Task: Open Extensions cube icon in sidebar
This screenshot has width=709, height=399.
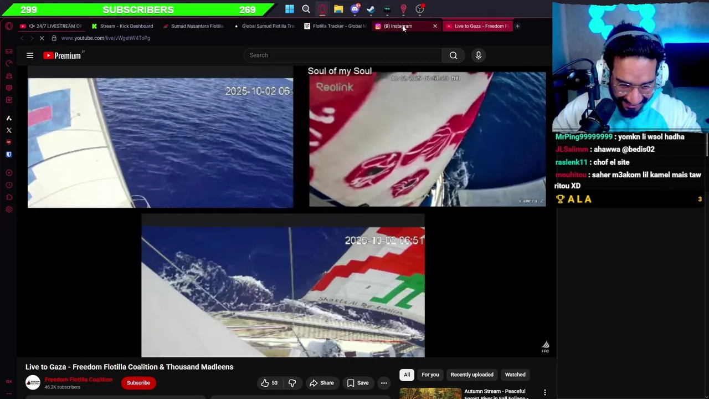Action: point(9,197)
